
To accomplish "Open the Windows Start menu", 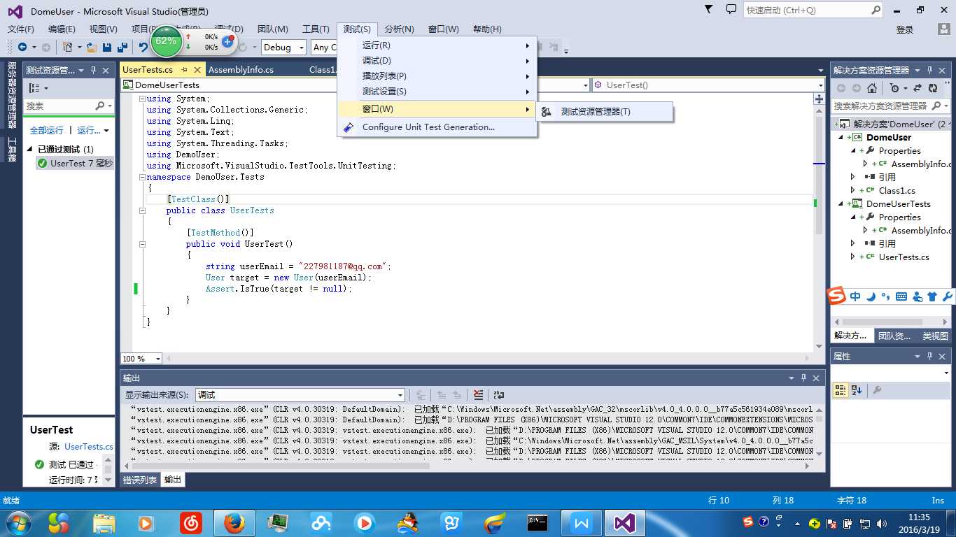I will [17, 522].
